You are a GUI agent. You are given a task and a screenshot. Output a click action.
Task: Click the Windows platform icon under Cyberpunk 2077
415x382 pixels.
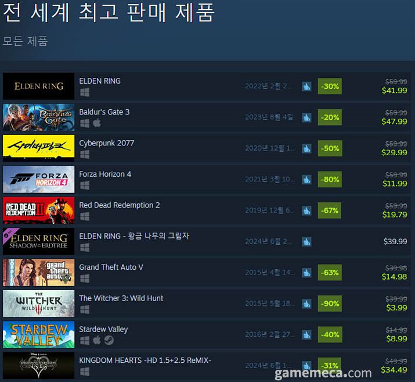(85, 154)
